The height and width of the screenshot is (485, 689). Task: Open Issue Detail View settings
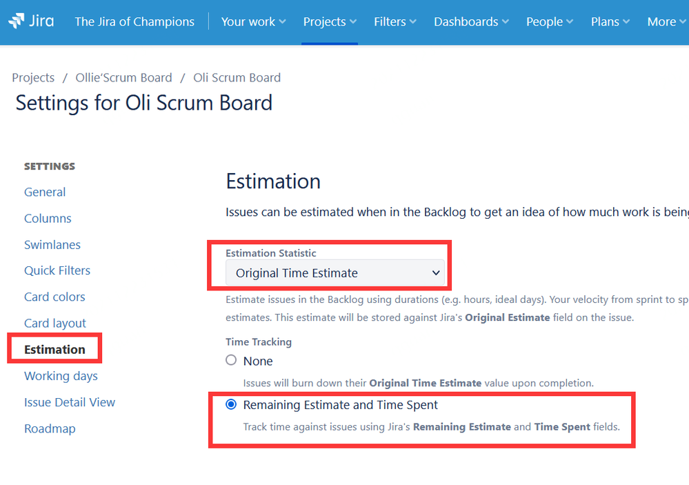(70, 402)
